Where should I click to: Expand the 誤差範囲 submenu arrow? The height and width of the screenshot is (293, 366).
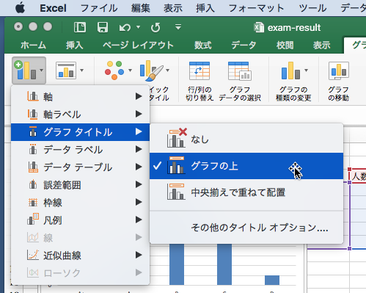click(139, 184)
